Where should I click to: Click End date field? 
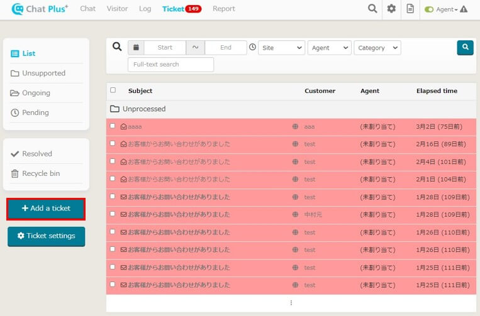click(226, 47)
